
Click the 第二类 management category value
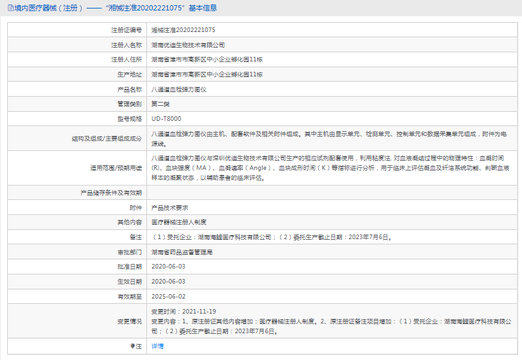click(160, 104)
